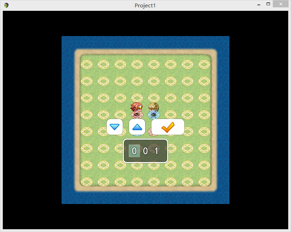This screenshot has height=232, width=291.
Task: Maximize the Project1 window
Action: pos(268,4)
